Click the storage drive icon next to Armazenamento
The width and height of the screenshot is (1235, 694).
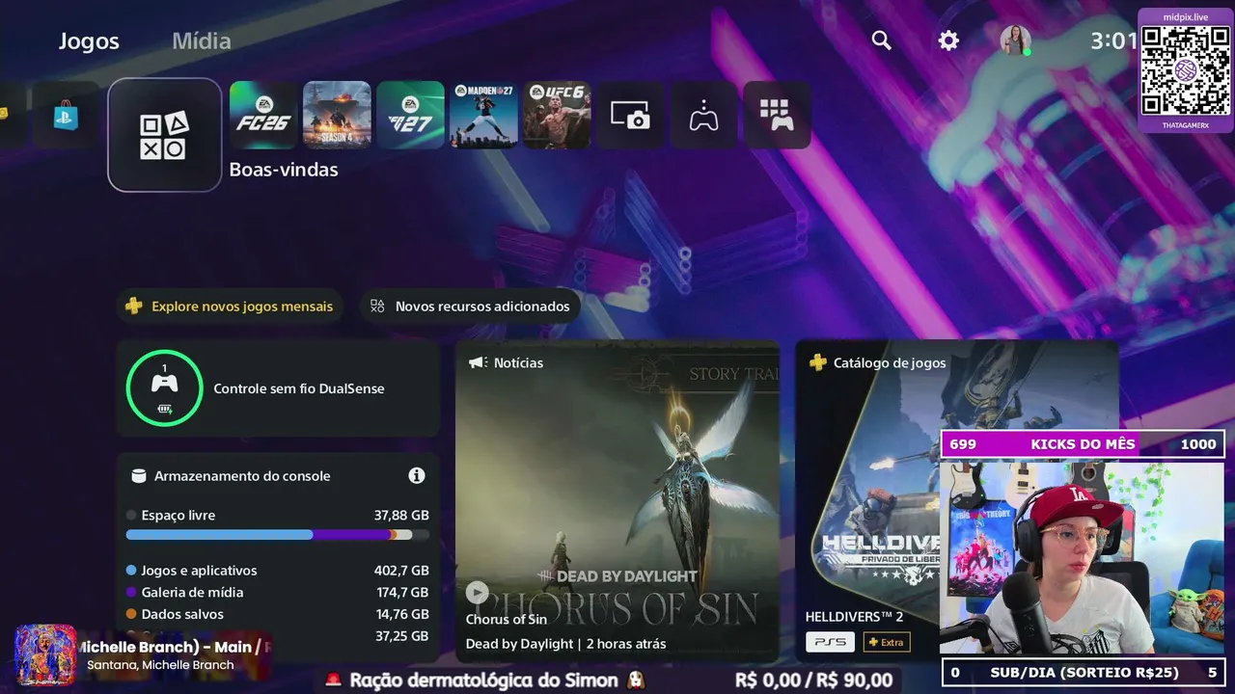(x=138, y=475)
